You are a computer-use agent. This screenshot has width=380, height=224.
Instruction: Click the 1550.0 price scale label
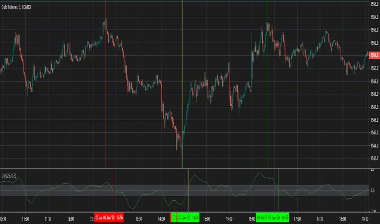[x=374, y=68]
